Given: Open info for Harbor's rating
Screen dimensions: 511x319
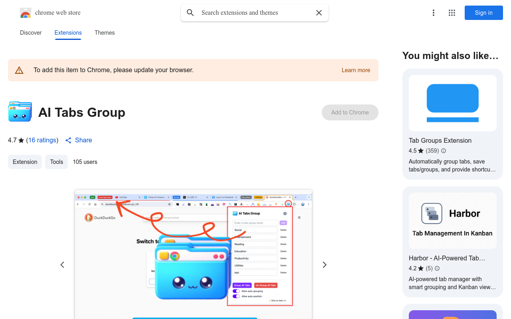Looking at the screenshot, I should click(x=437, y=268).
